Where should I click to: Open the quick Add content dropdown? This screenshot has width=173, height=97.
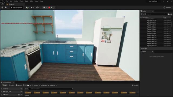[28, 8]
